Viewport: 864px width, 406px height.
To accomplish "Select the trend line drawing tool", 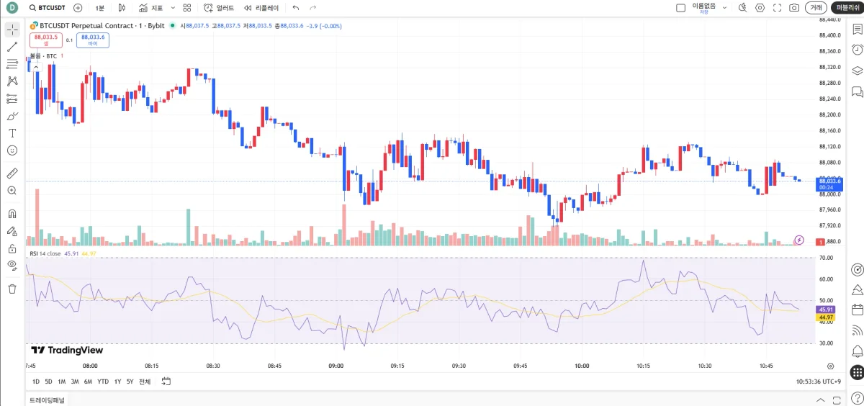I will (x=12, y=47).
